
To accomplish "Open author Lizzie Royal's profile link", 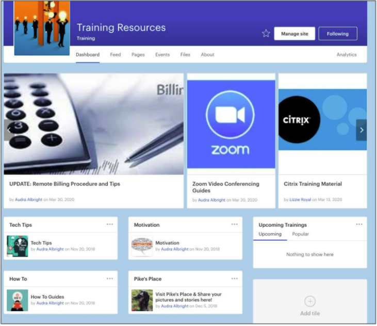I will tap(300, 200).
